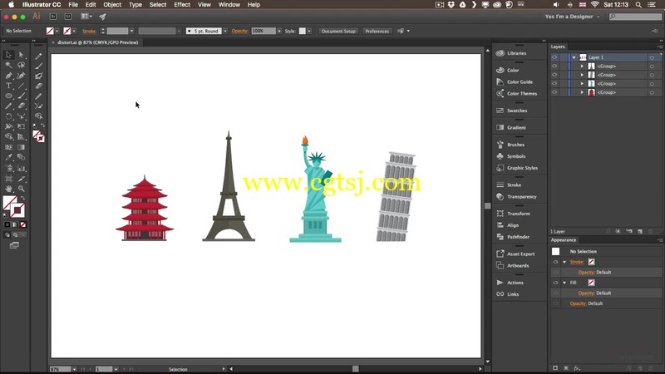Open workspace switcher Yes I'm a Designer
The width and height of the screenshot is (665, 374).
coord(573,17)
